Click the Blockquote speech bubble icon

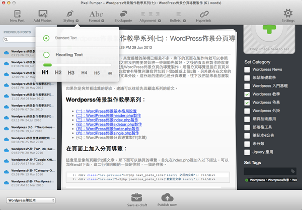(x=123, y=14)
